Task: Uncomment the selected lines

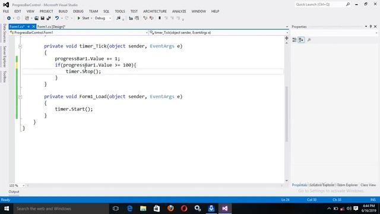Action: coord(151,18)
